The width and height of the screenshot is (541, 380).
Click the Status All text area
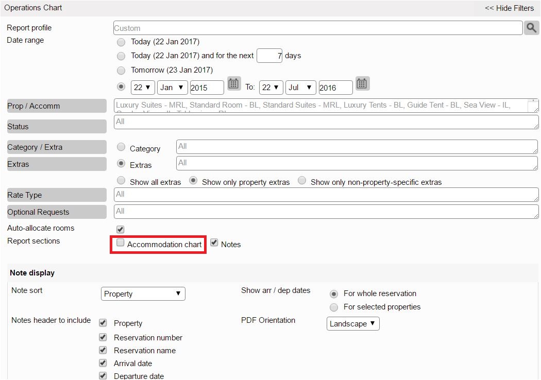(326, 122)
